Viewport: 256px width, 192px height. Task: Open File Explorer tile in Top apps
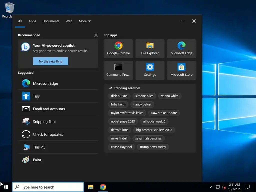pos(150,49)
